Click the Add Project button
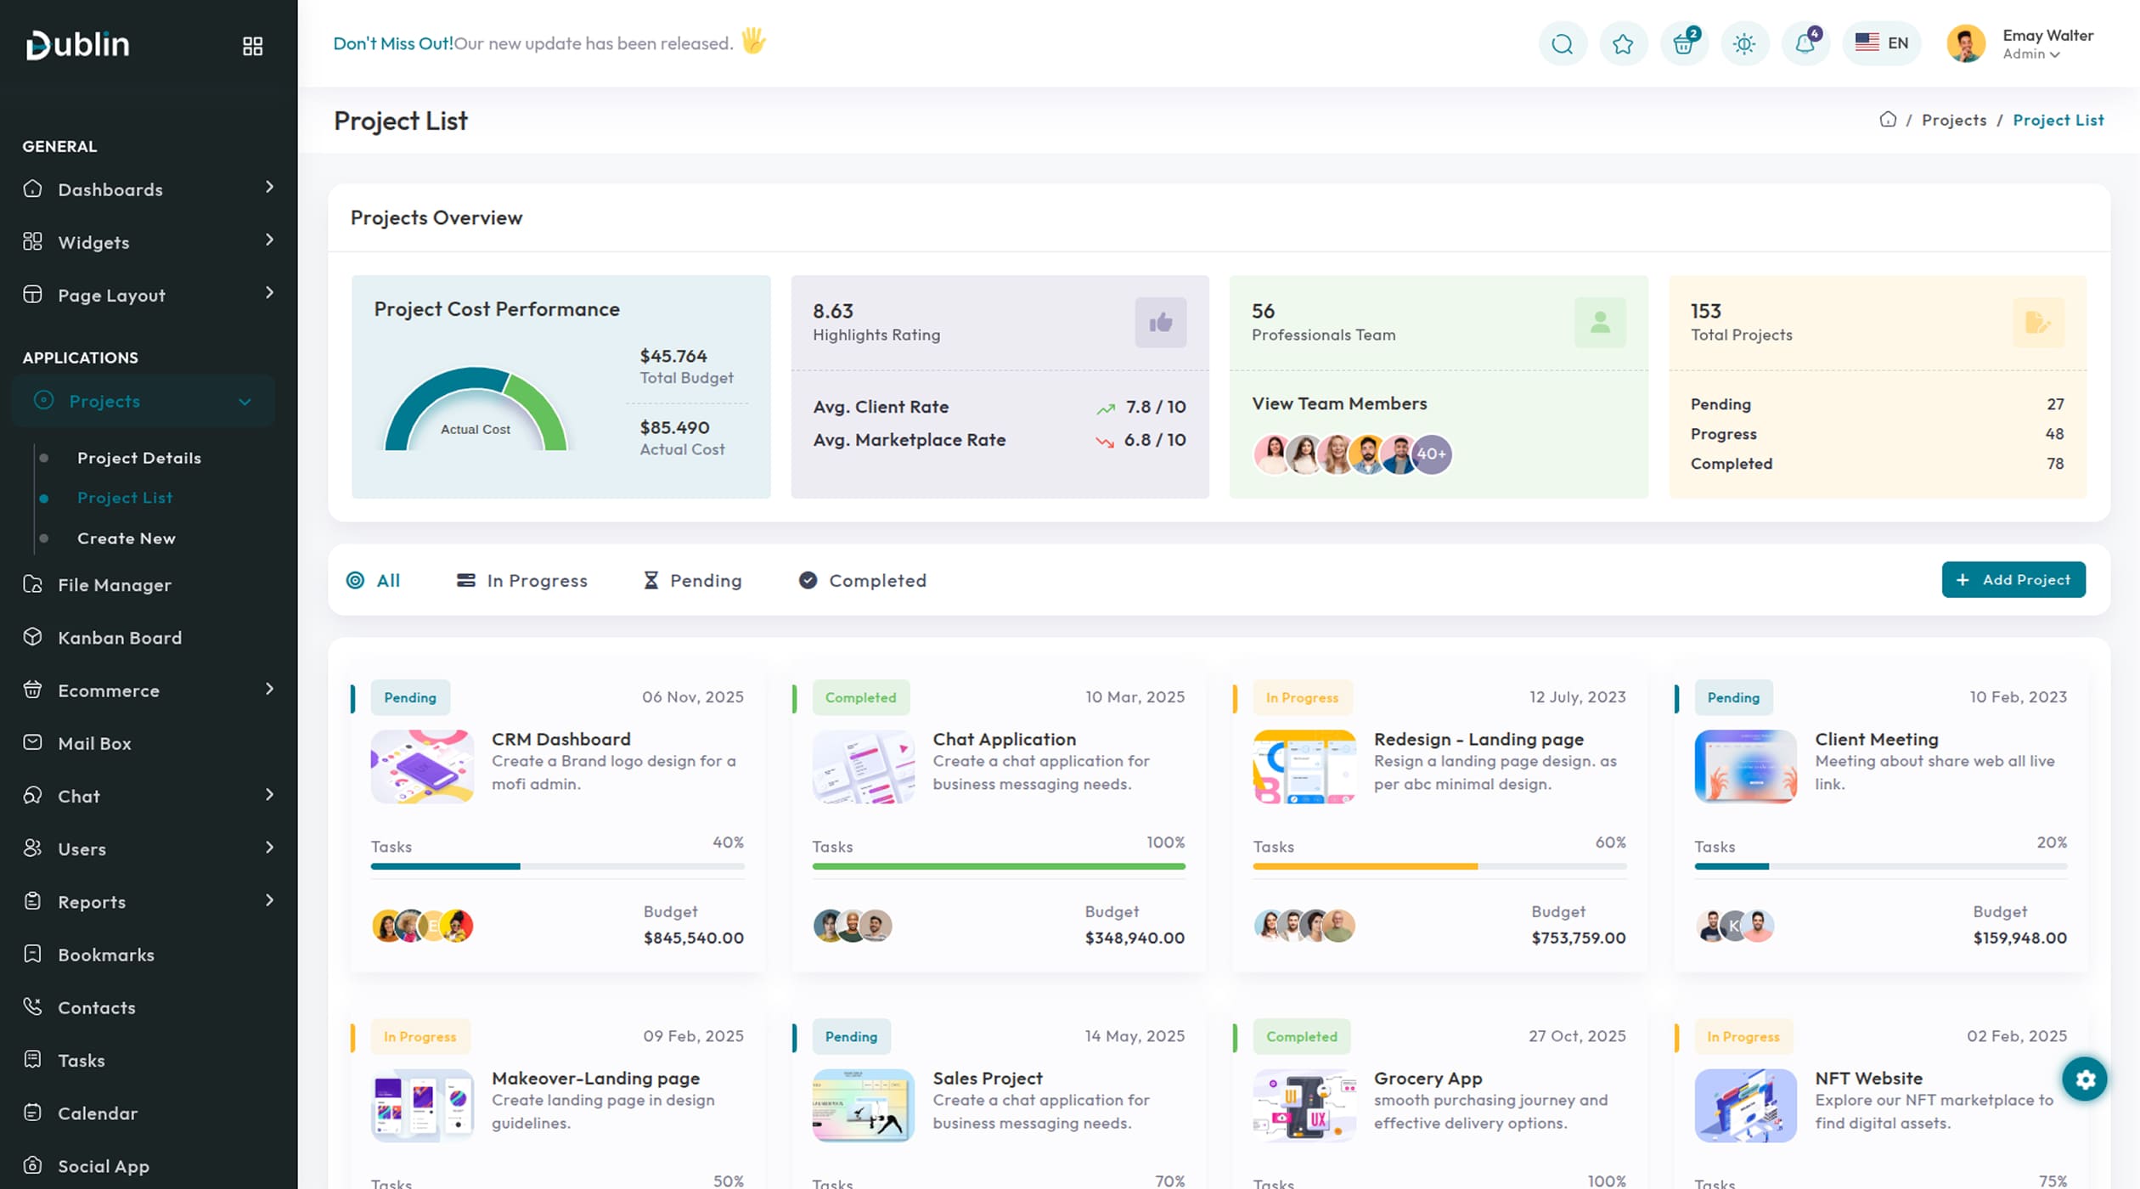2140x1189 pixels. coord(2013,580)
